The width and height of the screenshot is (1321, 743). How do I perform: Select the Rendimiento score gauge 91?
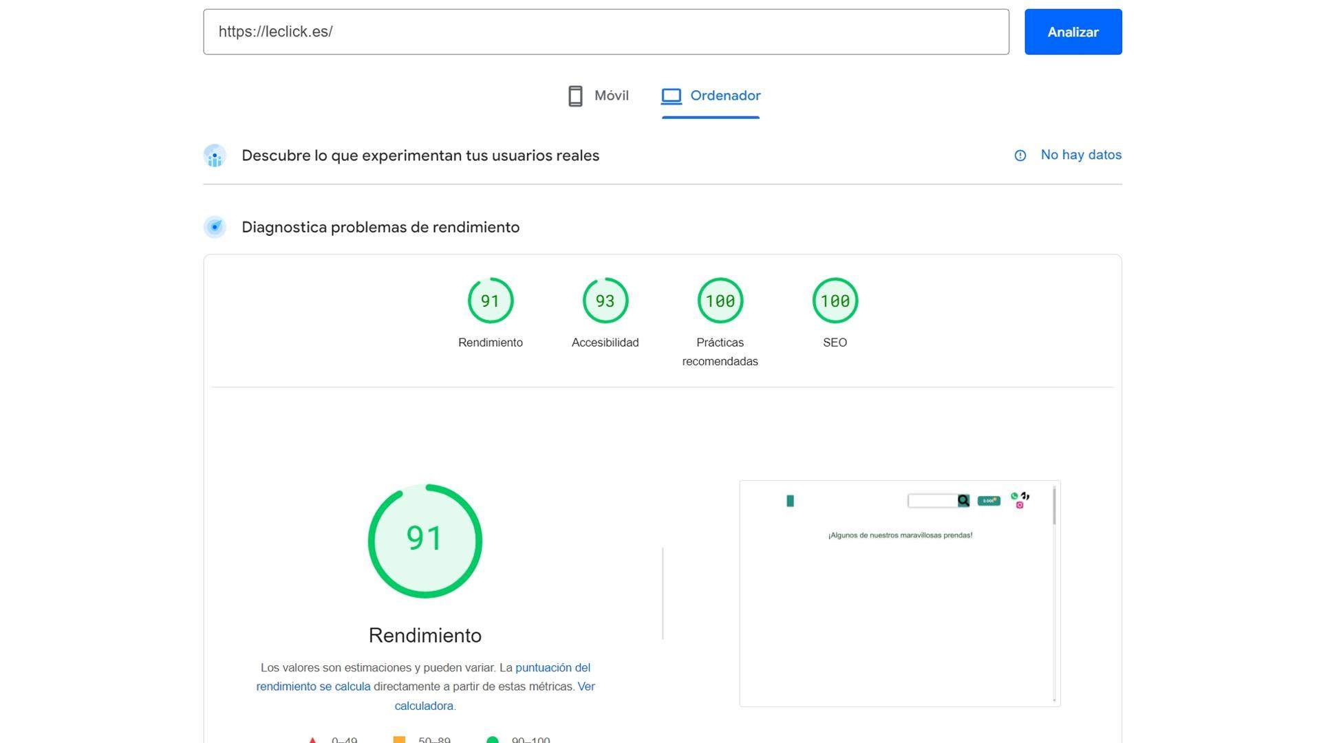coord(491,301)
